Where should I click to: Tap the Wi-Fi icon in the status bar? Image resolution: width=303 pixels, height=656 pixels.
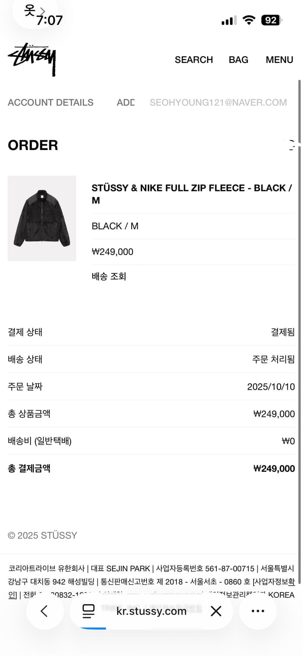[x=249, y=20]
